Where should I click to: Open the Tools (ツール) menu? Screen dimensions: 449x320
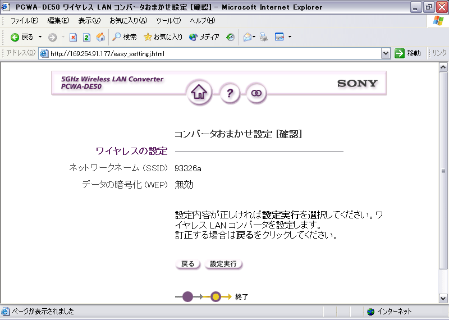(168, 21)
